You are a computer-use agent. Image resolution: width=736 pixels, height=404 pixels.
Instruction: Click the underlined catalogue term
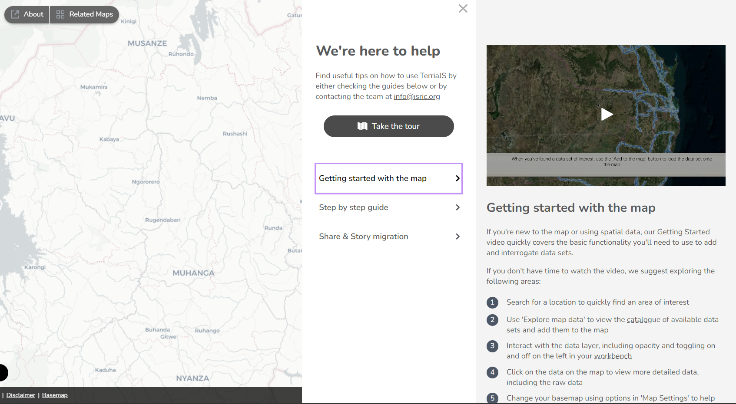(643, 320)
